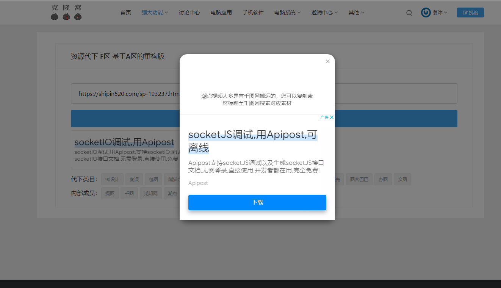
Task: Click the 广告 ad label marker
Action: [x=324, y=117]
